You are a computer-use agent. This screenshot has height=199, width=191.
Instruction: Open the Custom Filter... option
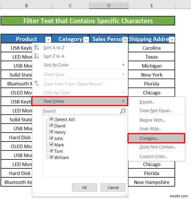(157, 157)
